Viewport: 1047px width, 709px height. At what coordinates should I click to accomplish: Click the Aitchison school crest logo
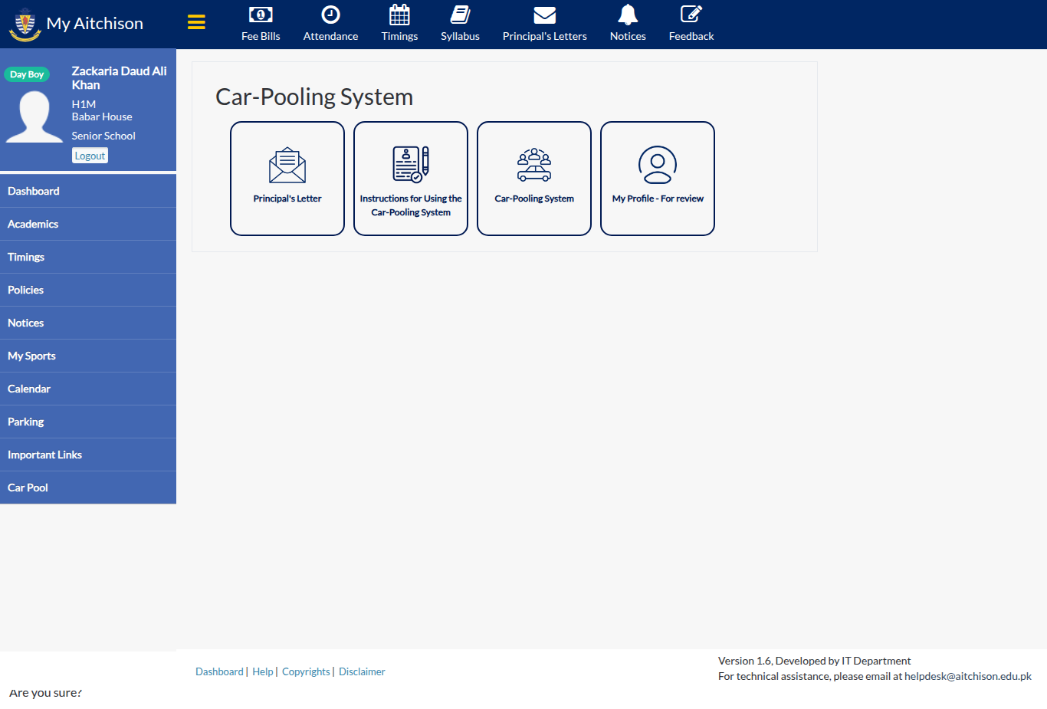(x=25, y=24)
